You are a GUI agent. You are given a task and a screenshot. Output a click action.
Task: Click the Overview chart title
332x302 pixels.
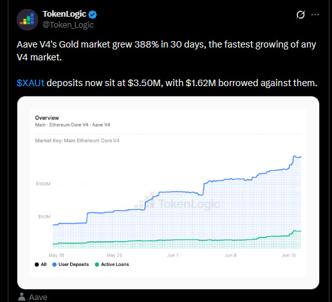coord(47,118)
